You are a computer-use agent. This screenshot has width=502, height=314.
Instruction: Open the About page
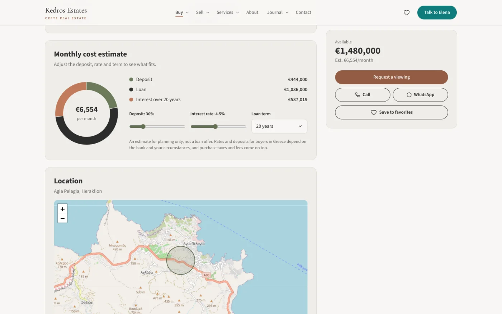(252, 12)
